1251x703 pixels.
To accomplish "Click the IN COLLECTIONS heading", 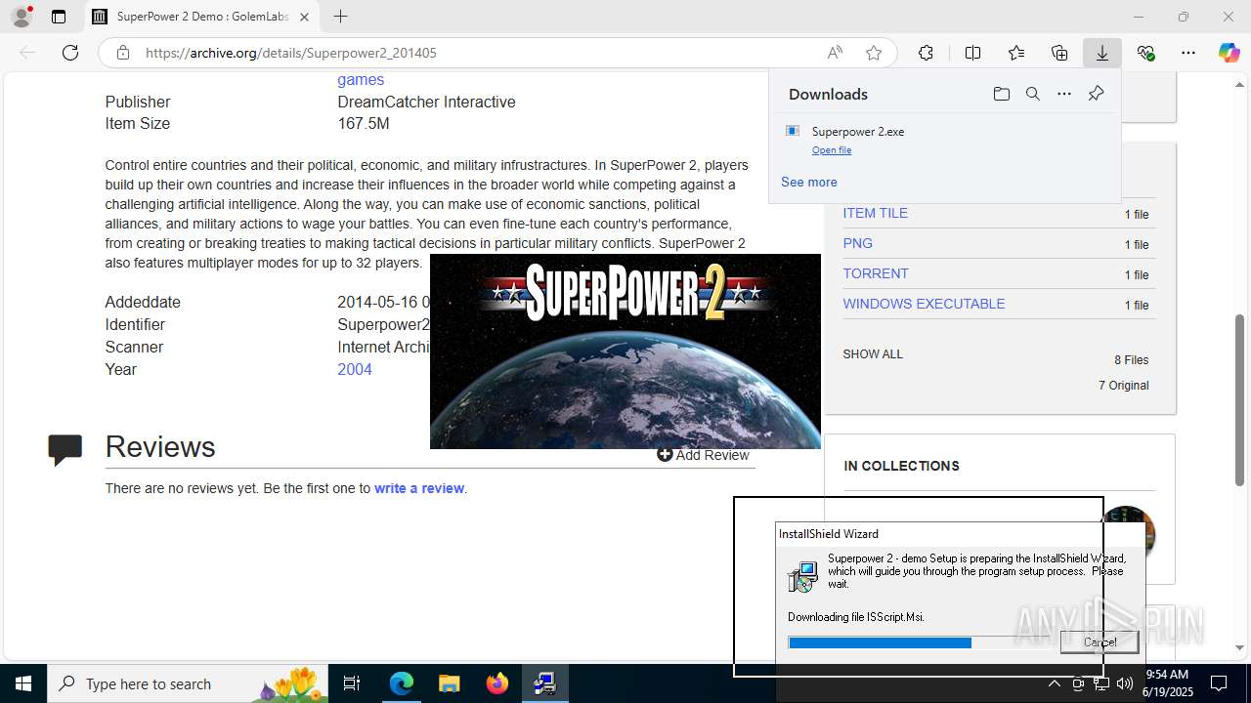I will 901,466.
